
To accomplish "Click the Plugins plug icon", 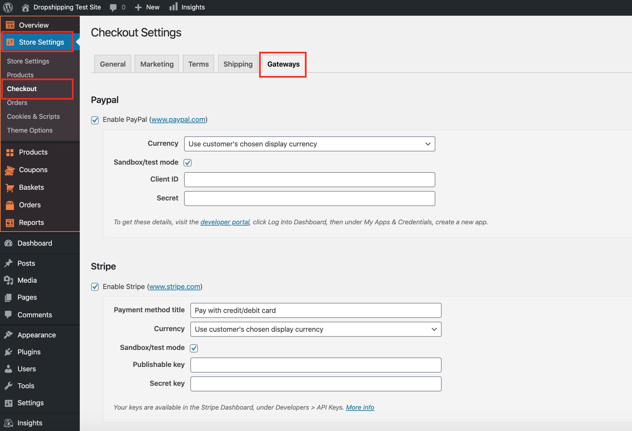I will [x=8, y=352].
